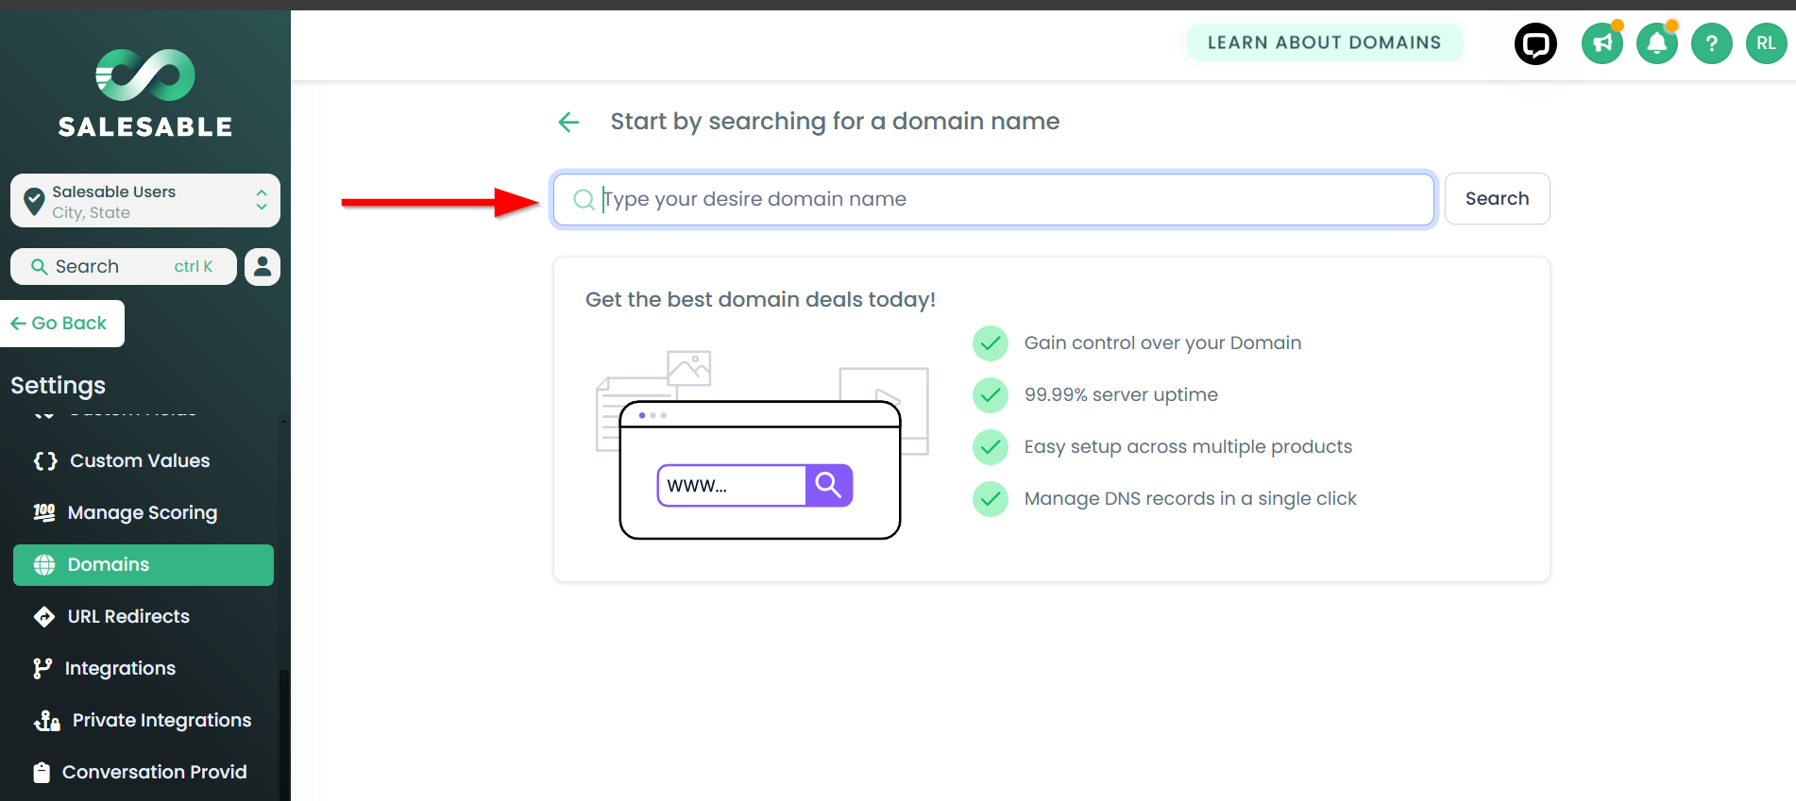
Task: Open the sidebar Search ctrl K box
Action: coord(124,267)
